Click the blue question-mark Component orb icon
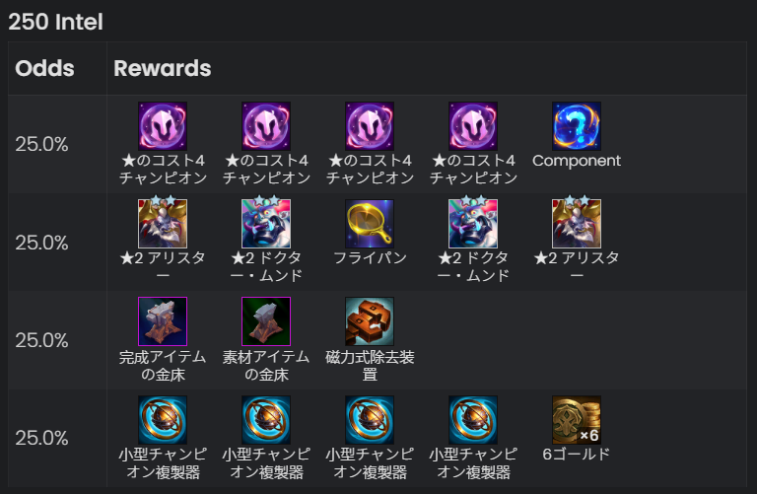 [x=577, y=126]
